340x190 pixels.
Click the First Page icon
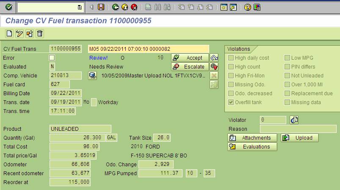181,7
